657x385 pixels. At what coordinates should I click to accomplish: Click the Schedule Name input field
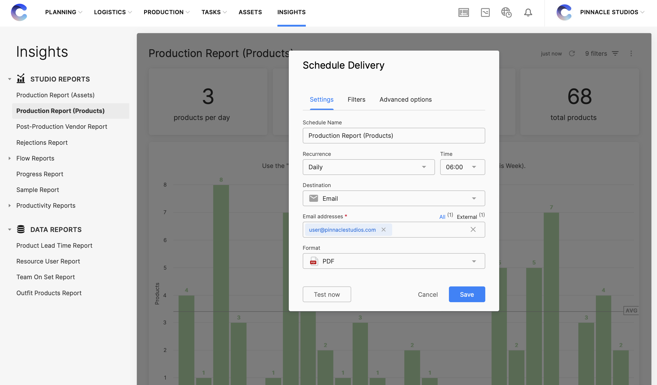click(x=394, y=135)
